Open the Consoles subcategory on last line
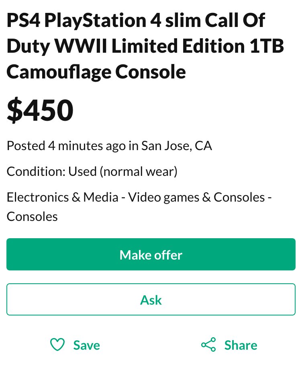 point(32,216)
